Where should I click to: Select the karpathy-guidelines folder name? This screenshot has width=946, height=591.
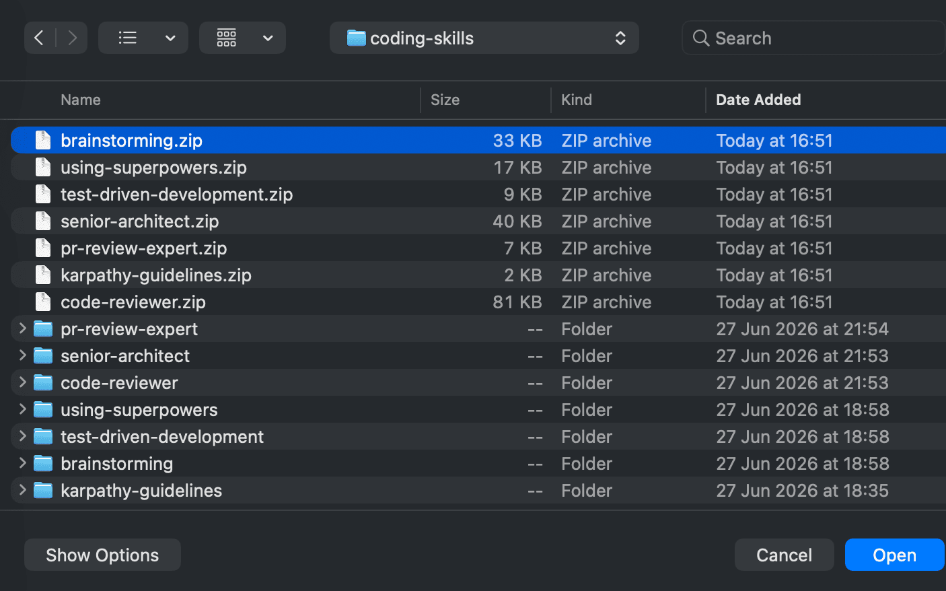[141, 490]
